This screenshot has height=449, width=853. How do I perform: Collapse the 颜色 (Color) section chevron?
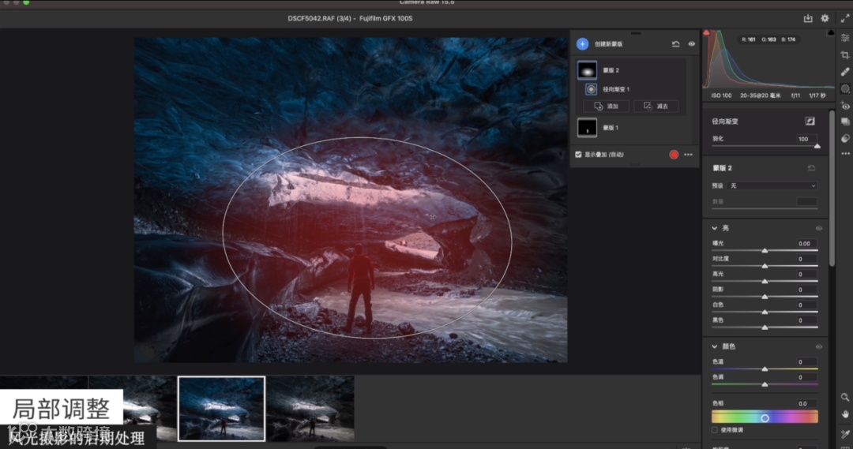[714, 346]
